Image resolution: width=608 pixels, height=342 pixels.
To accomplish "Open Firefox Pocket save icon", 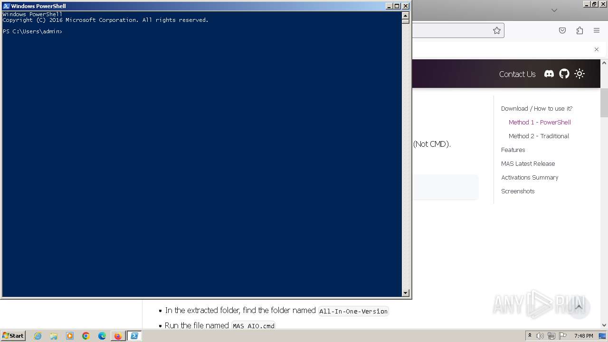I will pos(562,30).
